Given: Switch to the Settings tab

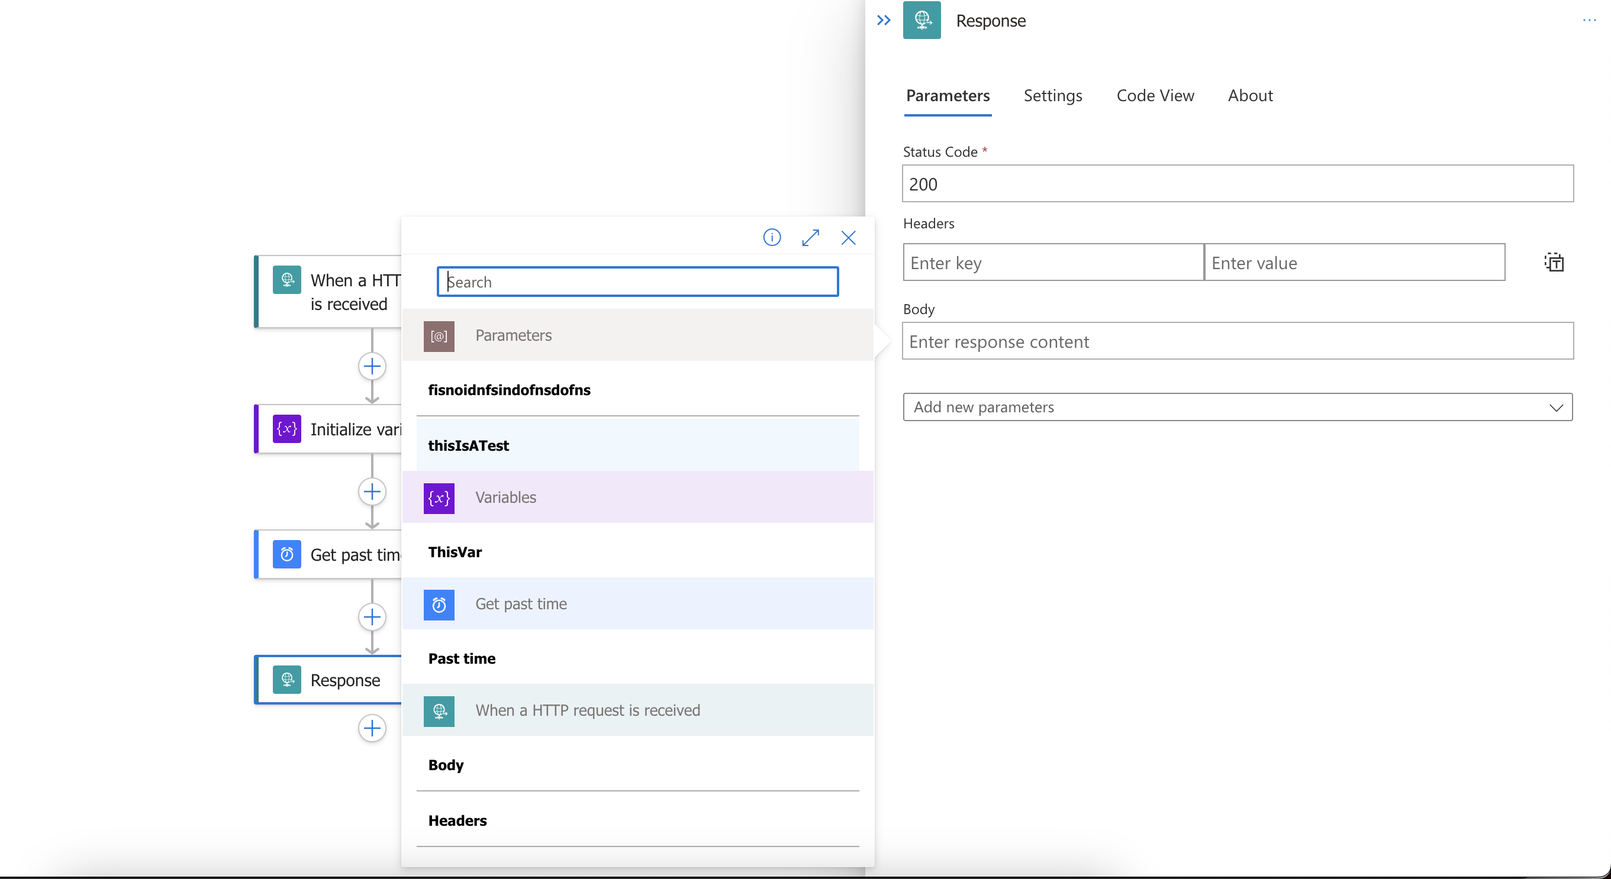Looking at the screenshot, I should (x=1052, y=96).
